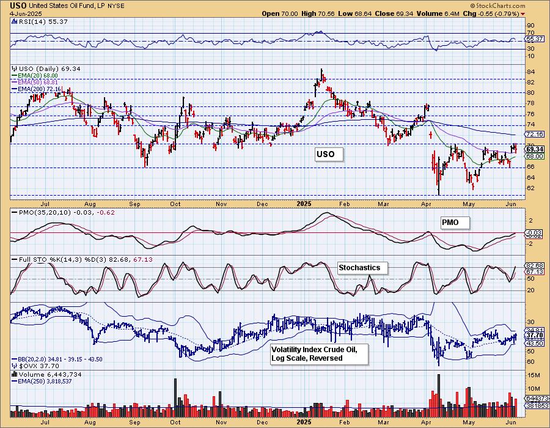Click the 82.68 stochastic %K tag on the right axis
This screenshot has height=428, width=550.
coord(535,265)
